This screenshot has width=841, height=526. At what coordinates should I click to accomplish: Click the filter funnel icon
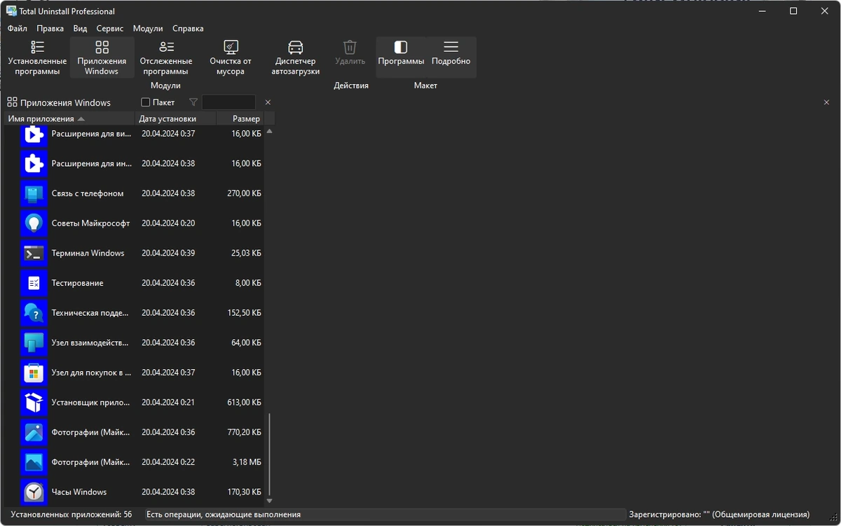(x=193, y=102)
